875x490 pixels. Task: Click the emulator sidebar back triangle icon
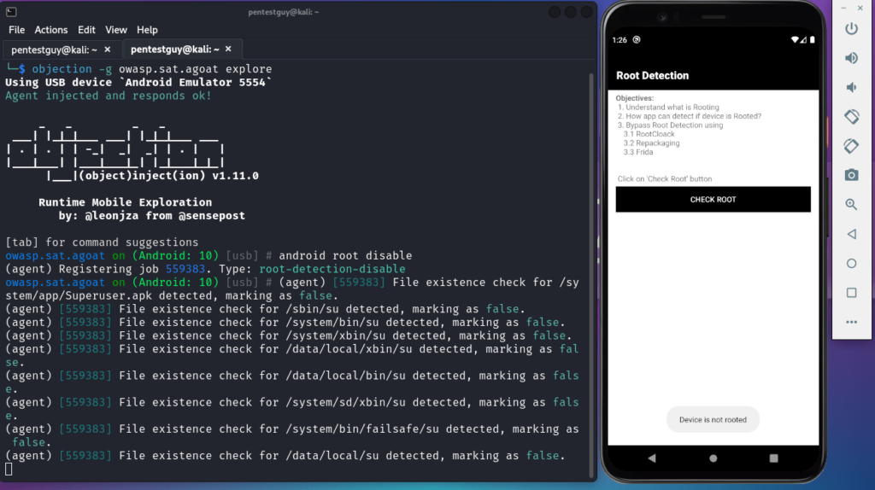[851, 234]
